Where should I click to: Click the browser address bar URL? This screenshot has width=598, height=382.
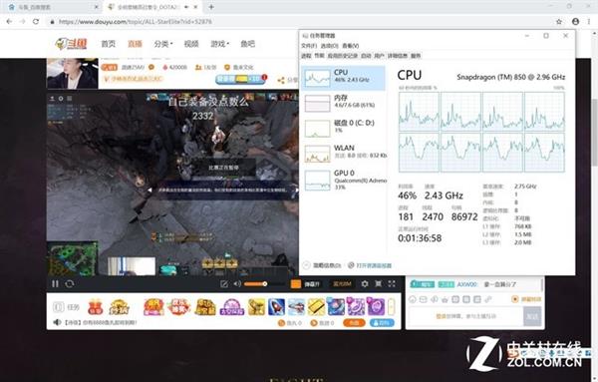[136, 22]
